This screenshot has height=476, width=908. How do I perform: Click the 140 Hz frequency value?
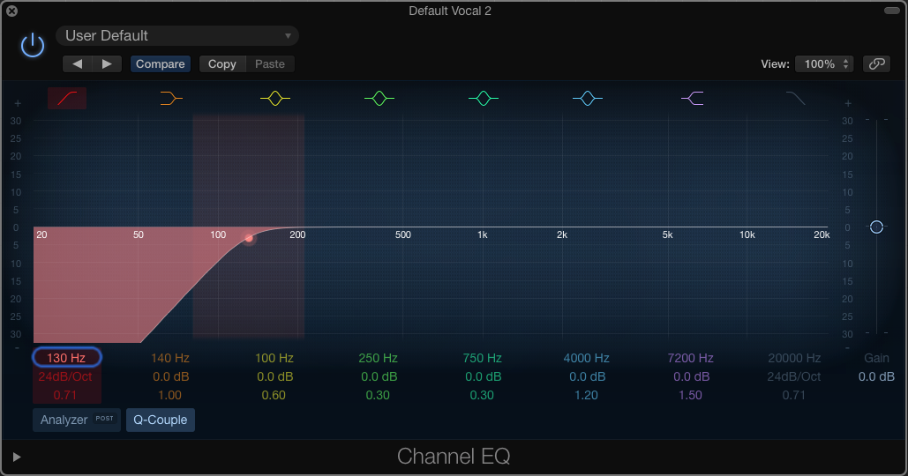170,358
